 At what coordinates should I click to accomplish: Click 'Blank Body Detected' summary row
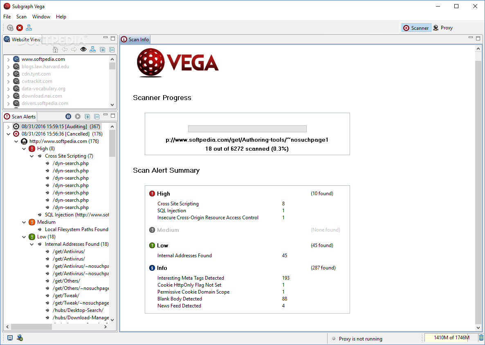[222, 299]
